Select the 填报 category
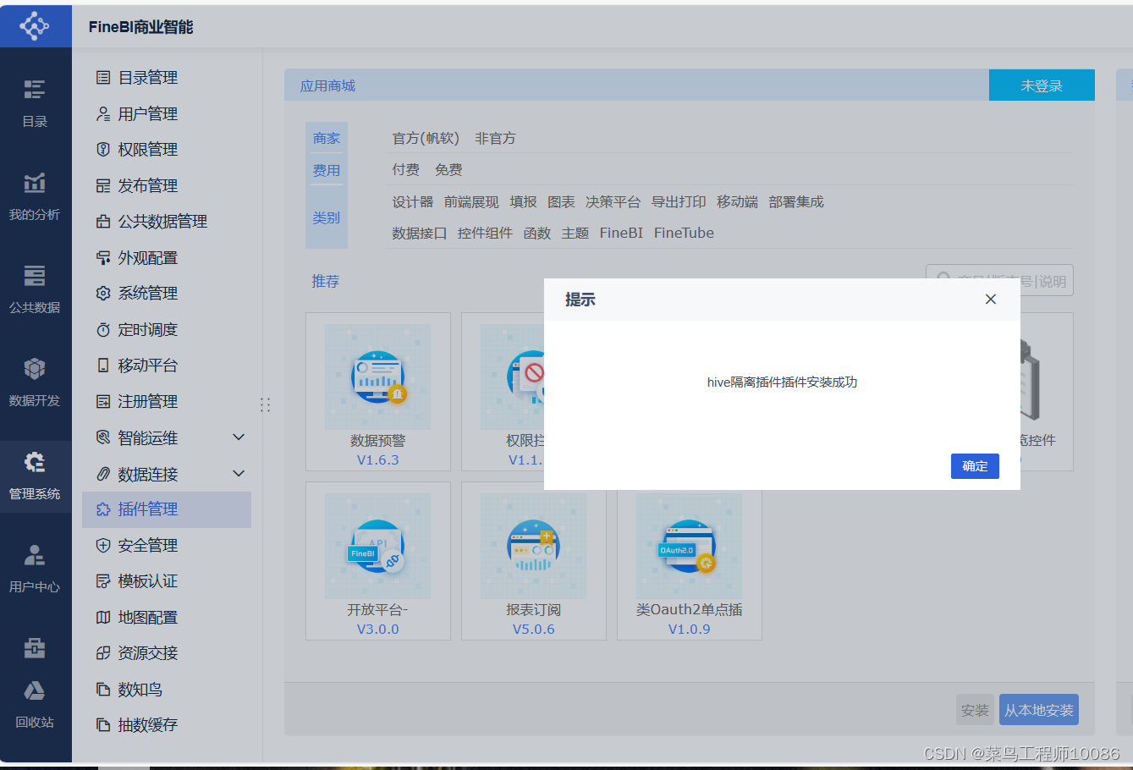The image size is (1133, 770). [523, 202]
